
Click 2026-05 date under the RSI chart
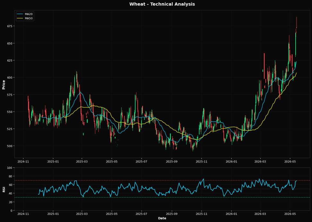(x=290, y=214)
